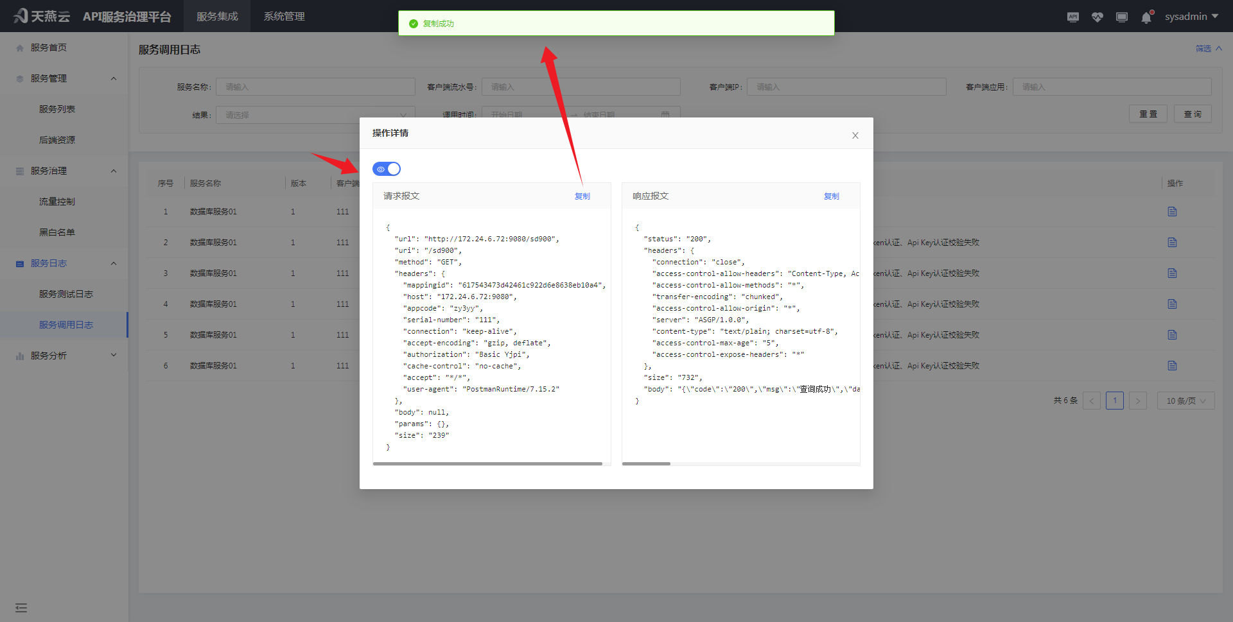The height and width of the screenshot is (622, 1233).
Task: Click the screen display icon in header
Action: 1121,17
